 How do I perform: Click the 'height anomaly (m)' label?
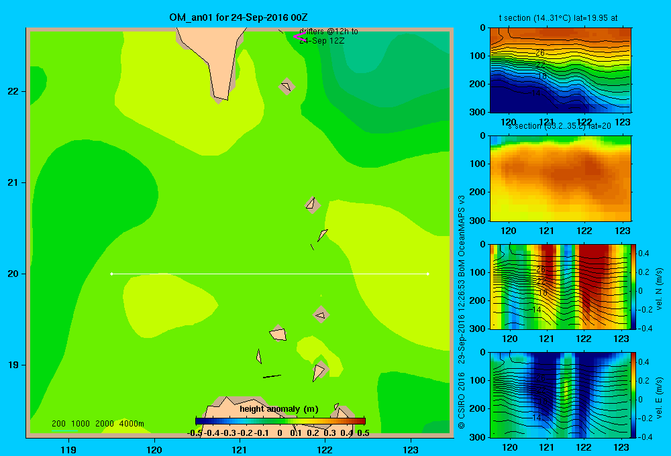pyautogui.click(x=279, y=409)
